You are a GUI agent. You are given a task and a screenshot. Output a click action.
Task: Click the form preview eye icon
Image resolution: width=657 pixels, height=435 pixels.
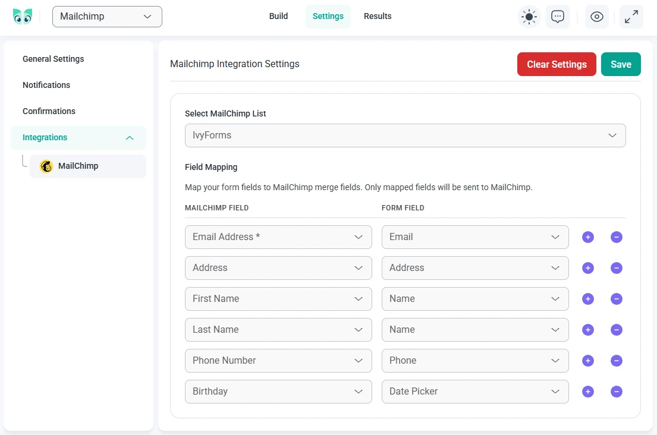[597, 16]
